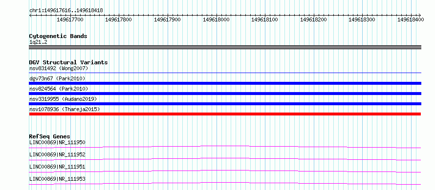Viewport: 435px width, 190px height.
Task: Click magenta transcript line of NR_111951
Action: pyautogui.click(x=225, y=171)
